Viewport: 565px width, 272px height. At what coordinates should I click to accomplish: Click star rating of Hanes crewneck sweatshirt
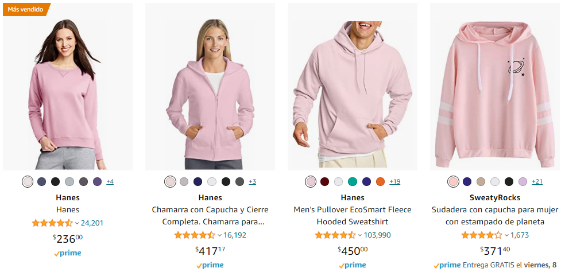pos(52,223)
